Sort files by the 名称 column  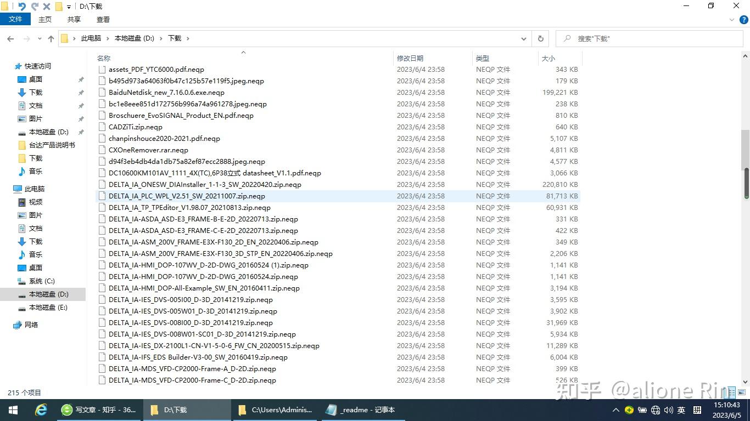104,58
